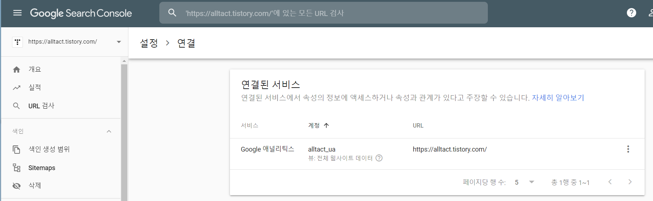Screen dimensions: 653x201
Task: Click the 서비스 column header
Action: 250,125
